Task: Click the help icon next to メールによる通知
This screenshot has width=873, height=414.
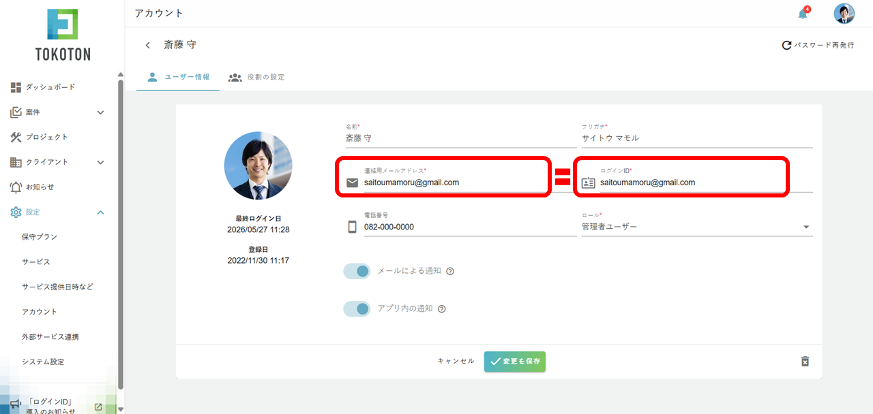Action: pos(449,271)
